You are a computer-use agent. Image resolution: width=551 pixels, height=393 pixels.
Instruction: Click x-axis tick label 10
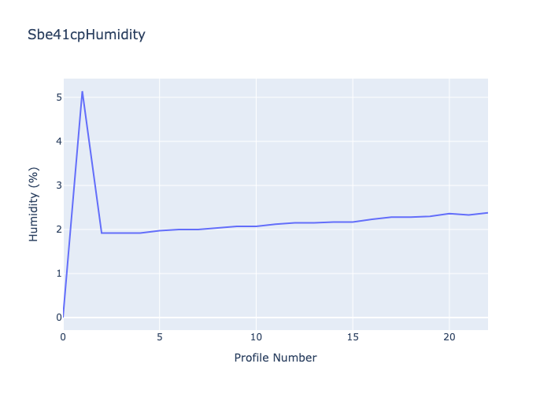pos(256,336)
